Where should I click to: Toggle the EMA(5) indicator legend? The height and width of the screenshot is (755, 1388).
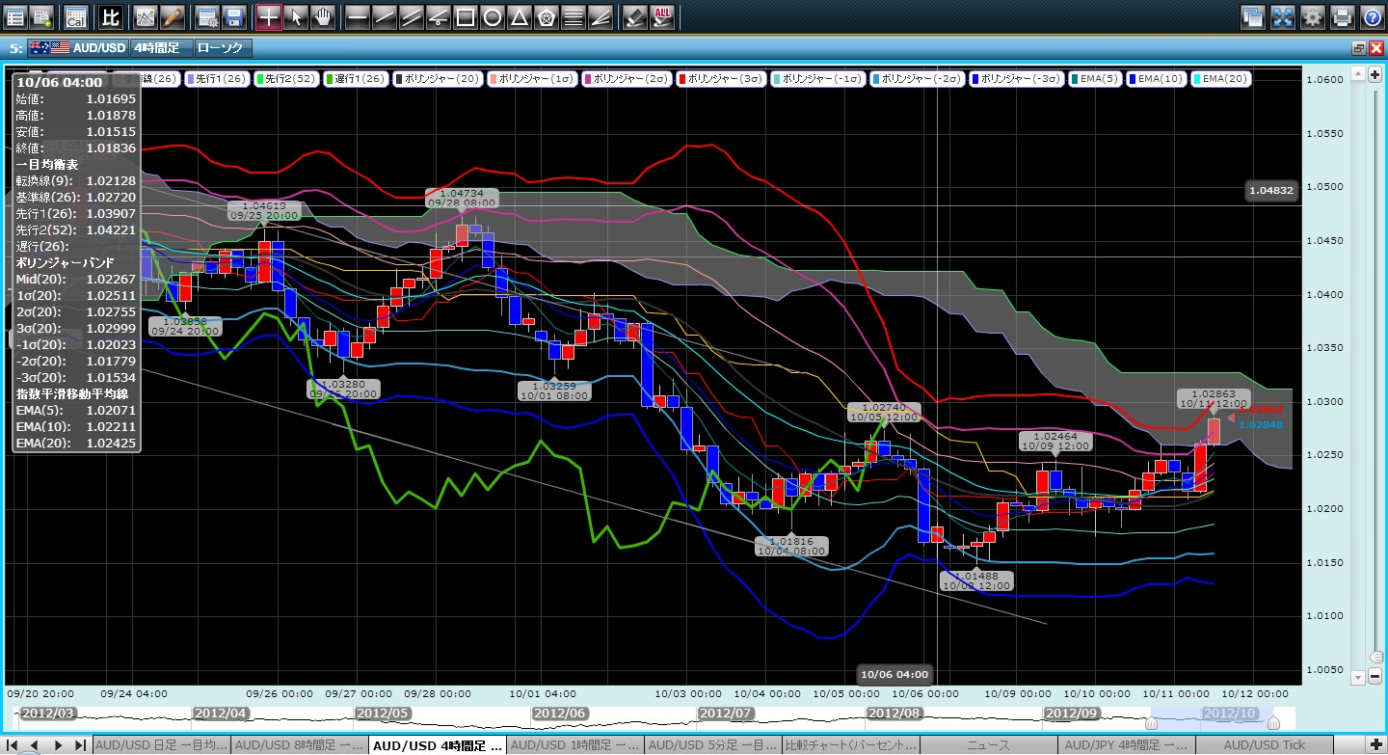pyautogui.click(x=1097, y=79)
